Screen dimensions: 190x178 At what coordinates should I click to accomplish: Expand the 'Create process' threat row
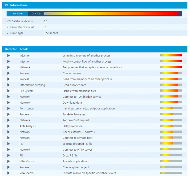coord(8,73)
